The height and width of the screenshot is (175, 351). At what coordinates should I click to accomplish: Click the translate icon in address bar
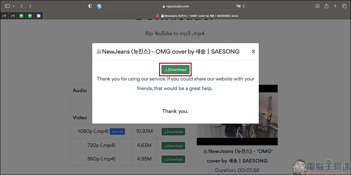tap(238, 6)
